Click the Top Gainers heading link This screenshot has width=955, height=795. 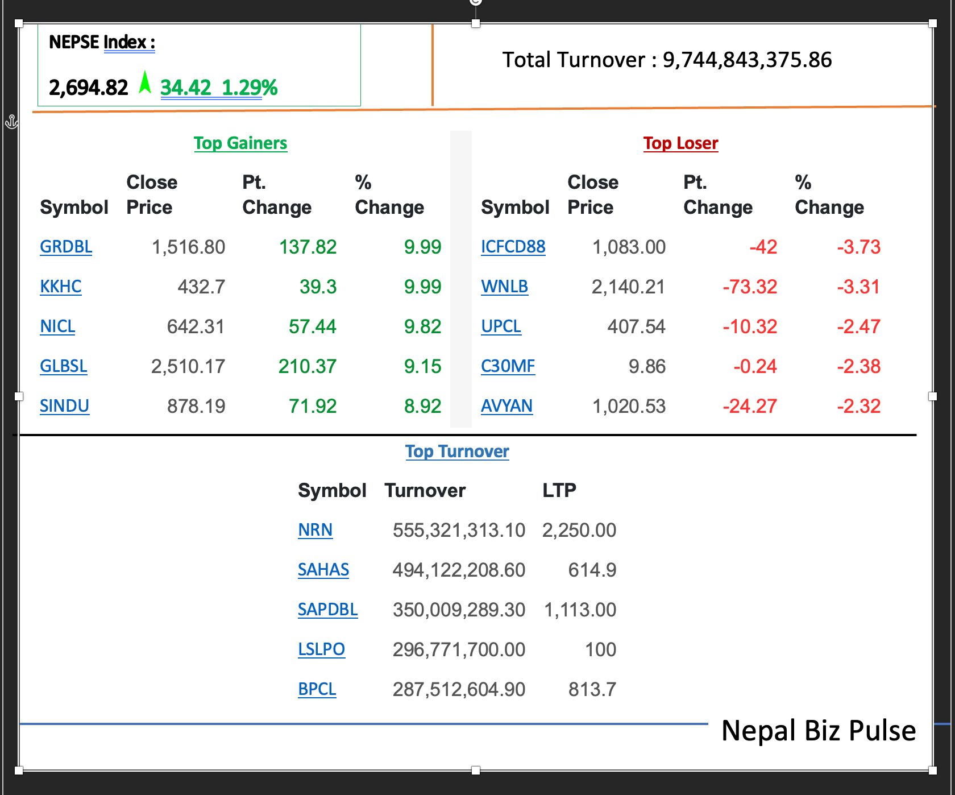[x=240, y=143]
